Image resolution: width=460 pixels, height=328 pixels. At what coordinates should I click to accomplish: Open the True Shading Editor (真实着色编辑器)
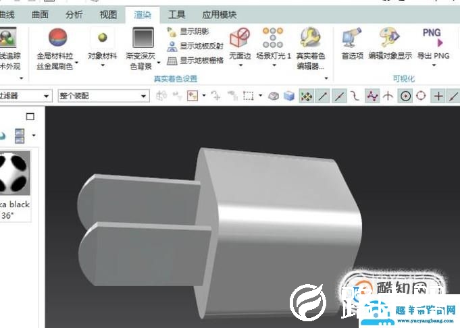tap(310, 38)
